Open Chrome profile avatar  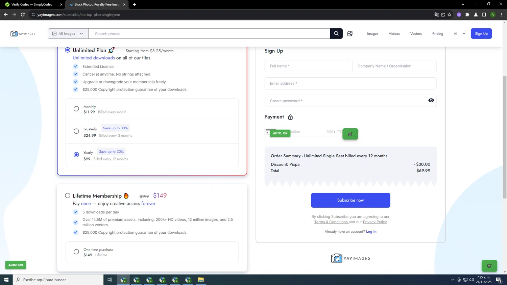[493, 15]
